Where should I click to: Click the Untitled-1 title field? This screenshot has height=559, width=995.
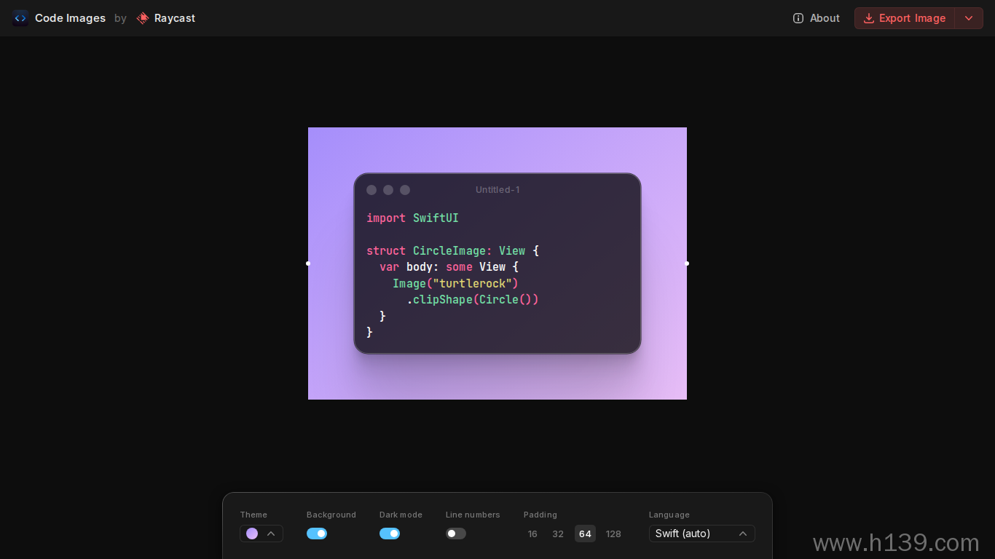[497, 190]
